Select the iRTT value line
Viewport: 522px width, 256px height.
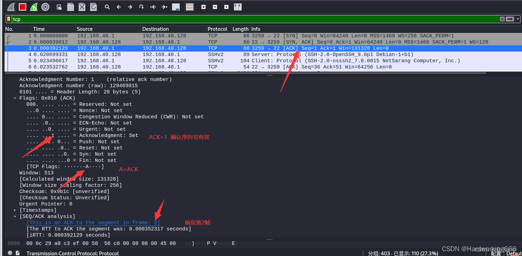pos(68,235)
